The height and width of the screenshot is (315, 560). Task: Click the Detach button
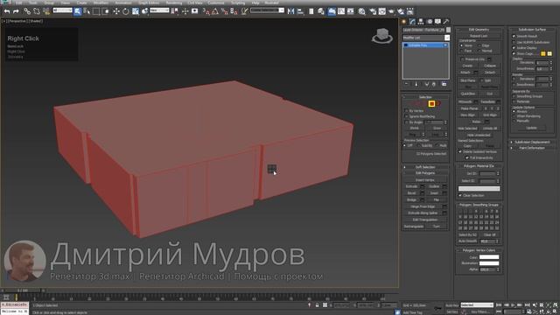[490, 73]
